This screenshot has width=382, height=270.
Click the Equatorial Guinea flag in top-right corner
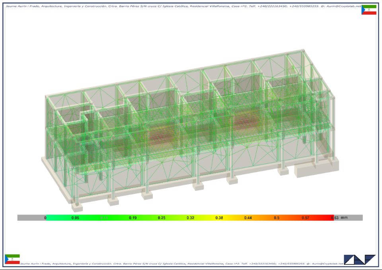[369, 10]
